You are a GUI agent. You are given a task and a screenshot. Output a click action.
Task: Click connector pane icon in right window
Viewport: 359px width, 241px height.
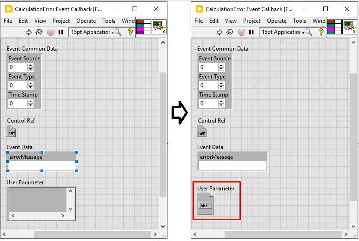click(334, 27)
